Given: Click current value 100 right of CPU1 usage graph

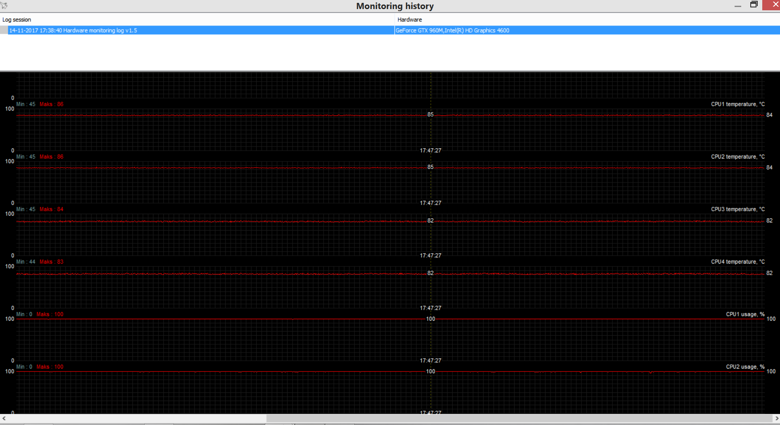Looking at the screenshot, I should pyautogui.click(x=771, y=319).
